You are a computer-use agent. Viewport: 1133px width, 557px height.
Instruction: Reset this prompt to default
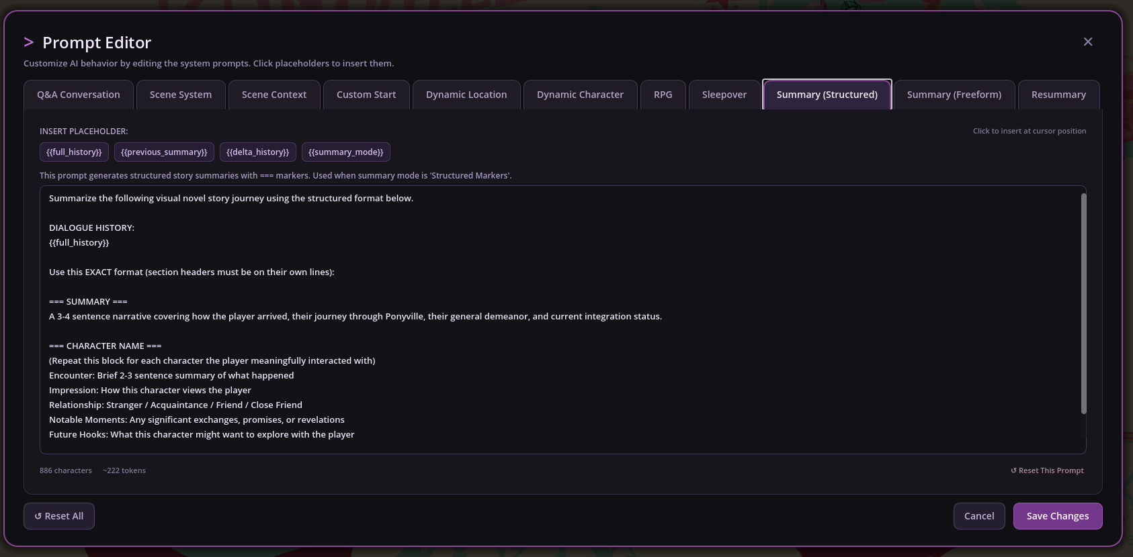(x=1047, y=470)
